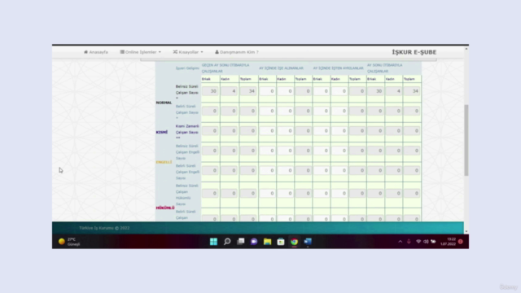Screen dimensions: 521x293
Task: Show hidden system tray icons
Action: click(x=400, y=242)
